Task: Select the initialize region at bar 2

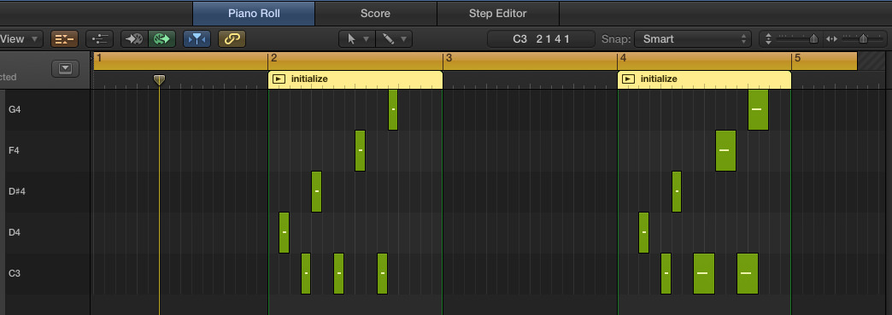Action: pyautogui.click(x=355, y=79)
